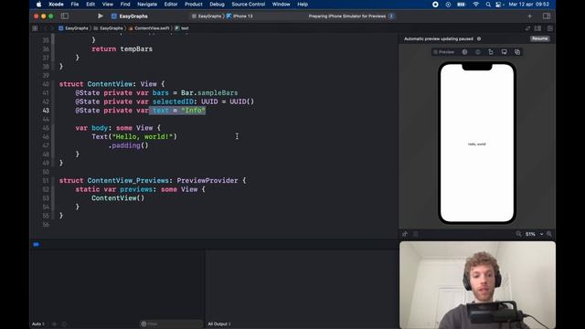This screenshot has width=585, height=329.
Task: Toggle the navigator sidebar in the Xcode toolbar
Action: point(65,16)
